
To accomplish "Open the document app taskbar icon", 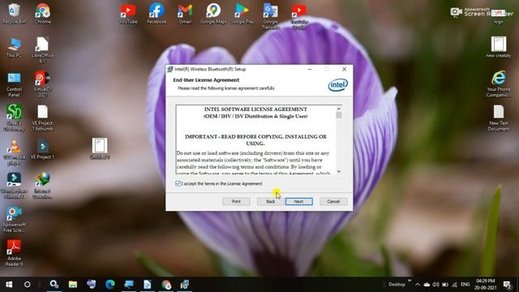I will [148, 285].
